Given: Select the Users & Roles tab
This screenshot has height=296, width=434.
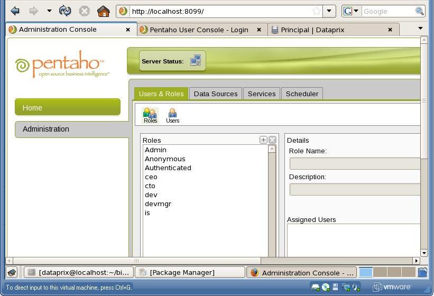Looking at the screenshot, I should pyautogui.click(x=161, y=94).
